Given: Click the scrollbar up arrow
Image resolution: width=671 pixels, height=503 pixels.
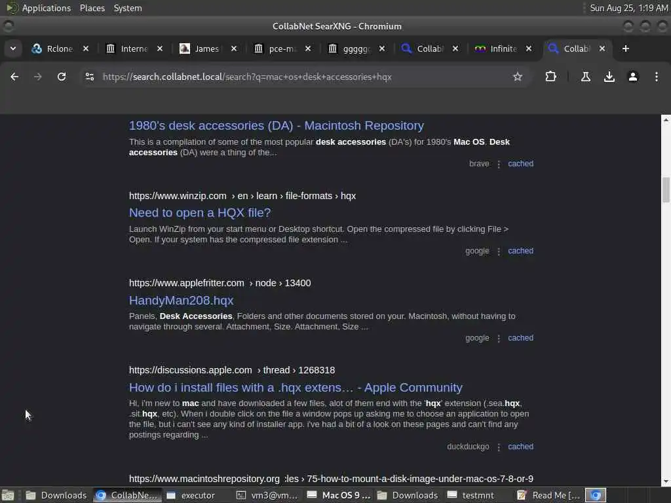Looking at the screenshot, I should click(666, 120).
